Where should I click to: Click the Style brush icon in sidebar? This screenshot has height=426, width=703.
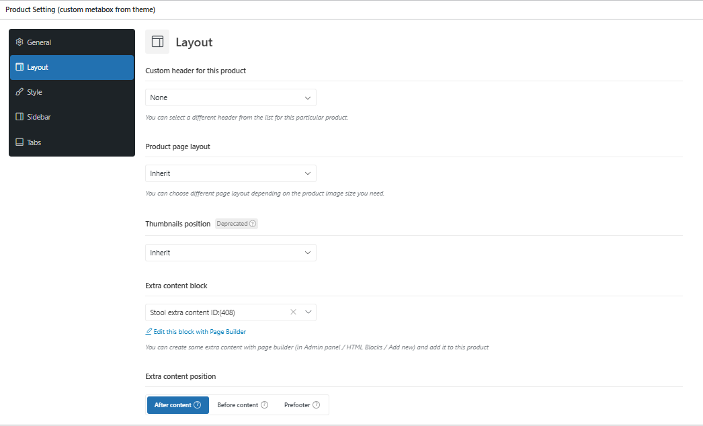[19, 92]
